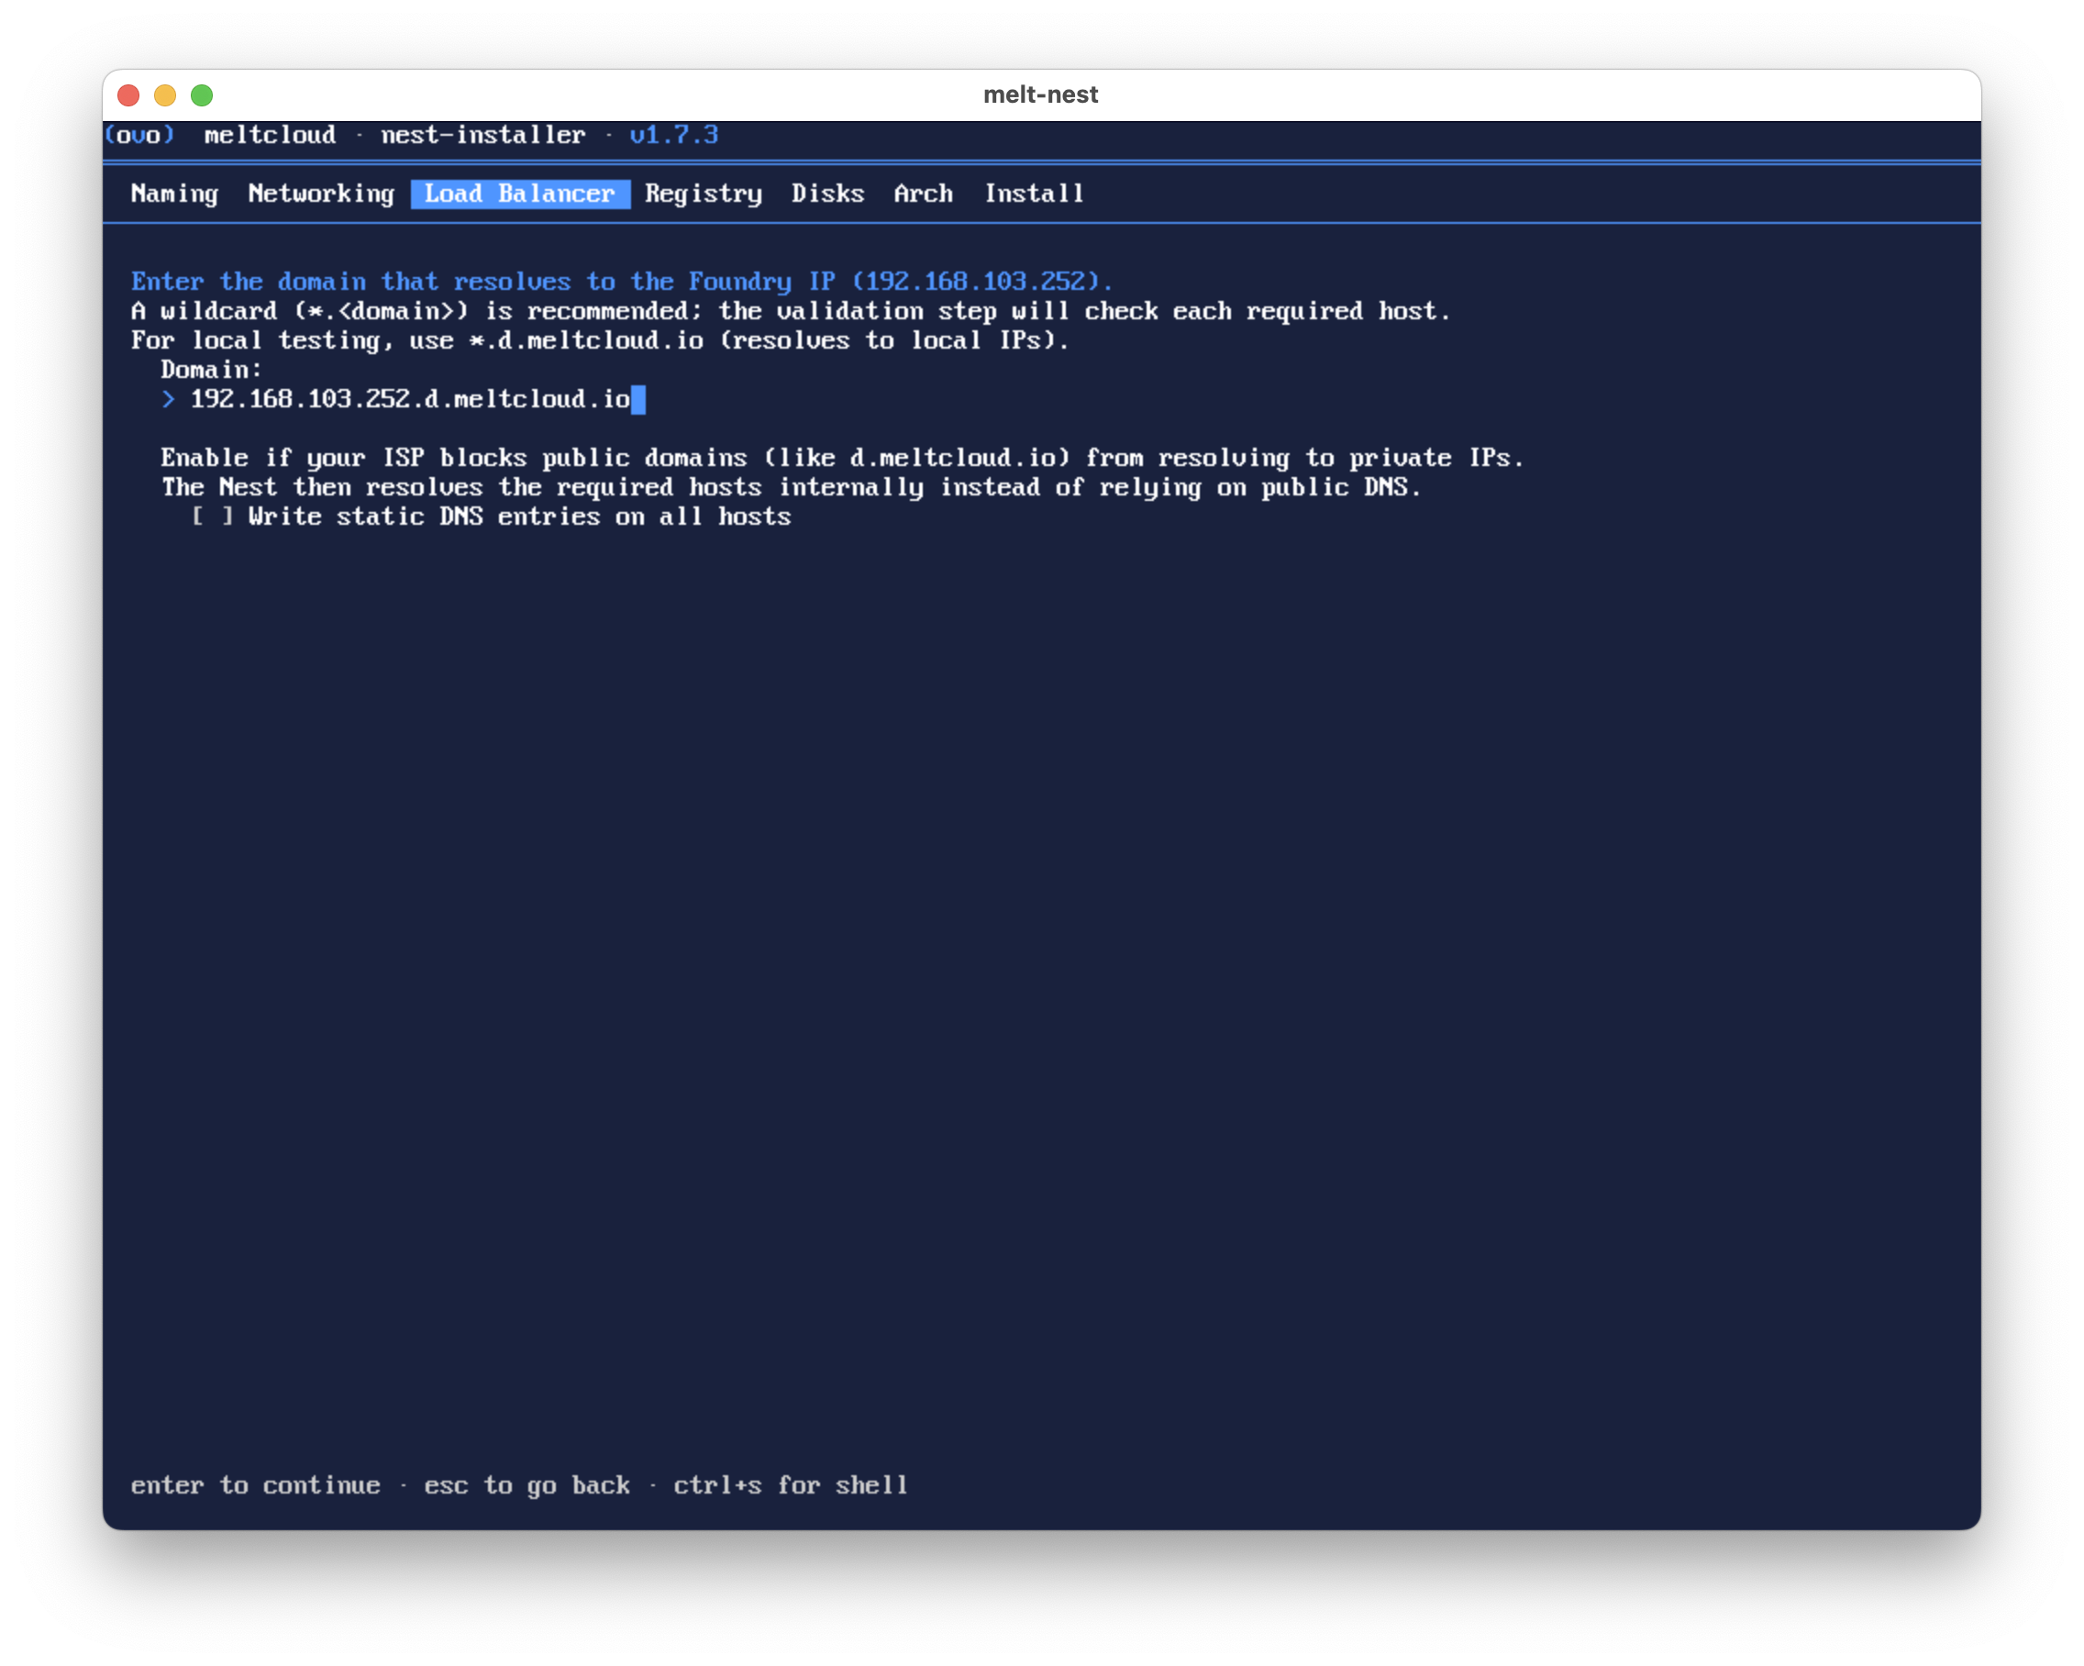
Task: Click the local testing hint line
Action: click(600, 340)
